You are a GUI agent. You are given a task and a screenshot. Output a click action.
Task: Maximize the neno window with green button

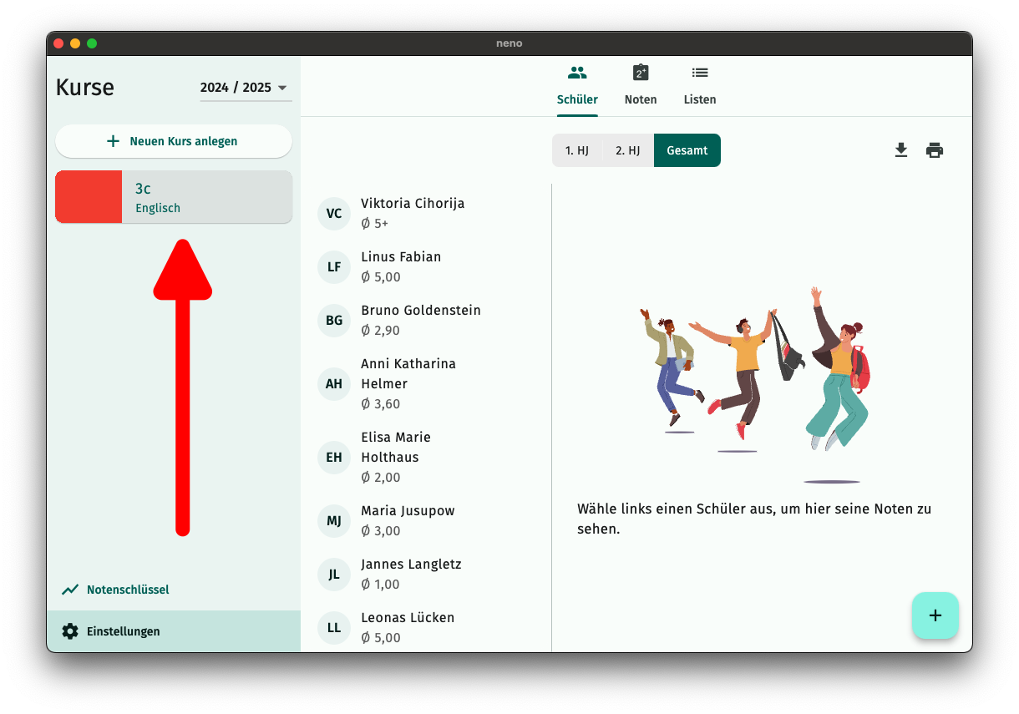click(x=92, y=43)
